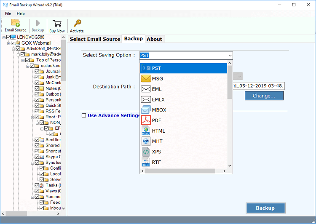Click the Change... button
Viewport: 316px width, 224px height.
click(x=264, y=96)
